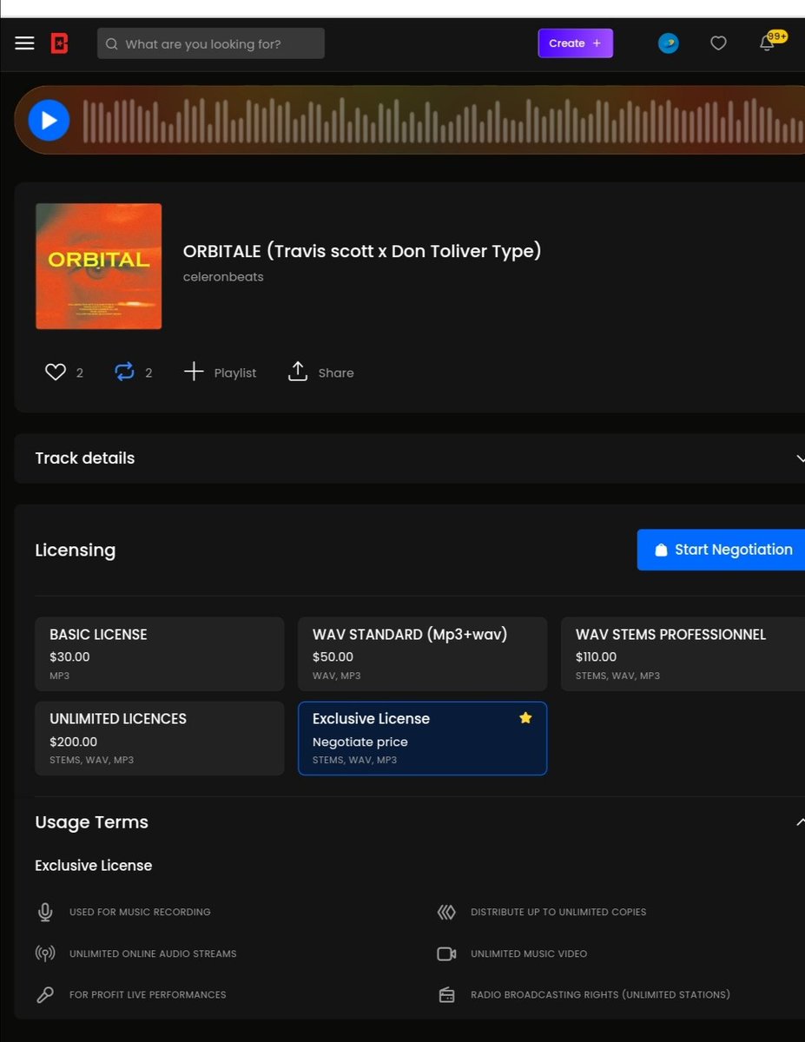
Task: Open your favorites via the heart icon
Action: pos(718,43)
